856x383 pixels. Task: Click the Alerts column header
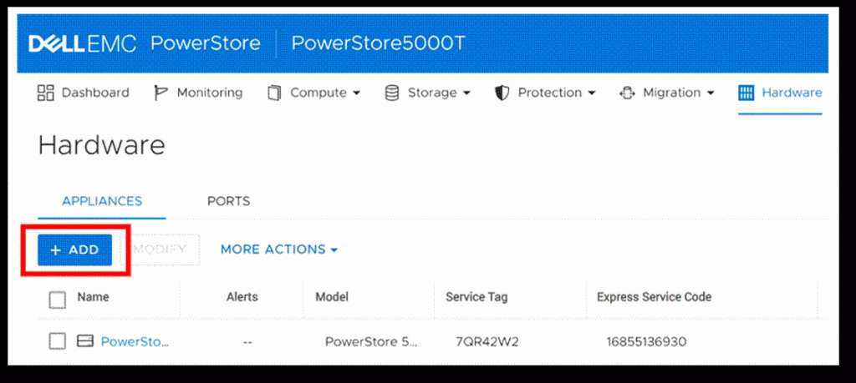point(242,297)
